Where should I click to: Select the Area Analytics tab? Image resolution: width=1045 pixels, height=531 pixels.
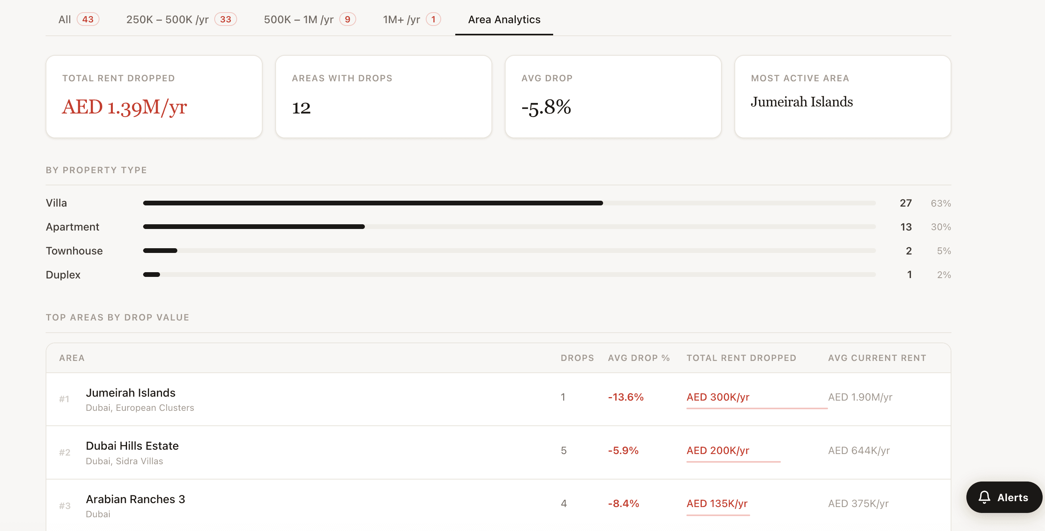[x=504, y=20]
